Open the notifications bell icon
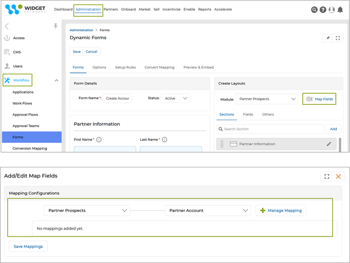Viewport: 350px width, 263px height. click(x=340, y=10)
